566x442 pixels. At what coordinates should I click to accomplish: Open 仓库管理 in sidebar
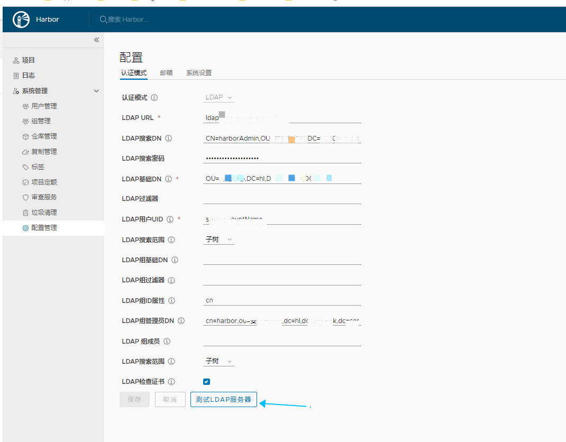44,136
